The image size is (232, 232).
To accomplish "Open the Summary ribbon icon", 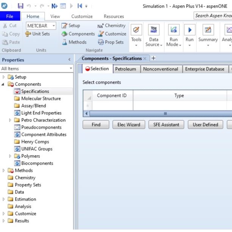I will (208, 30).
